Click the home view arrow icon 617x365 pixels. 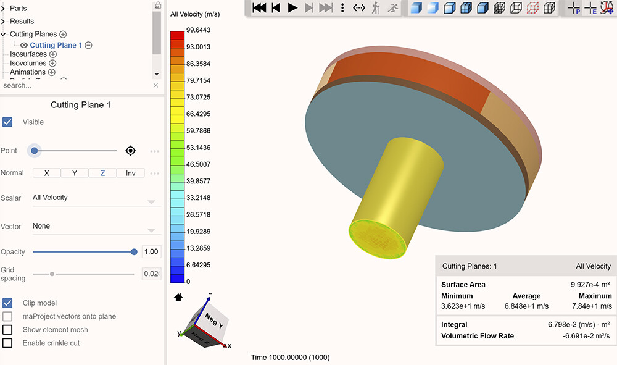point(178,297)
